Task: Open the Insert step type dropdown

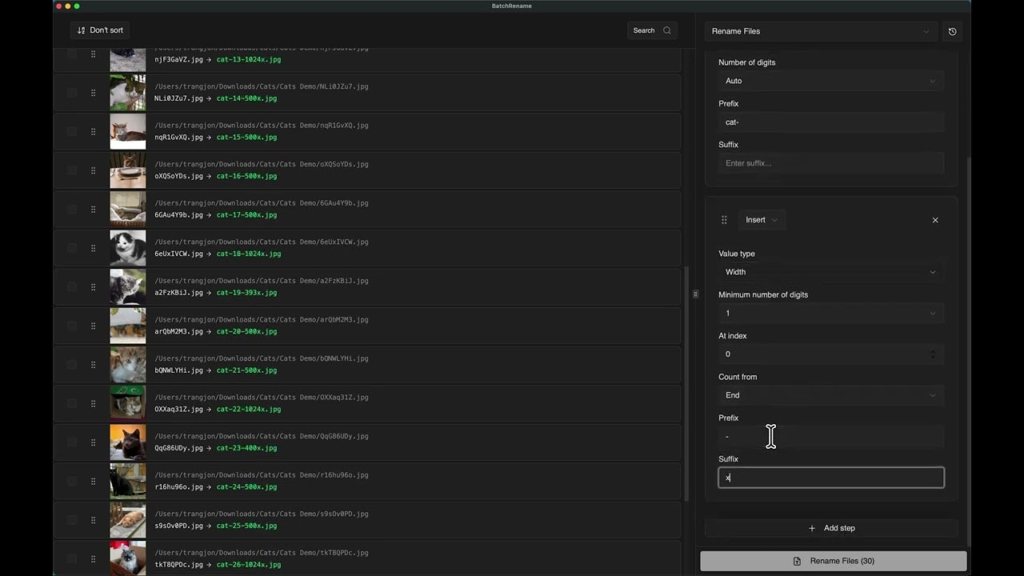Action: (x=762, y=220)
